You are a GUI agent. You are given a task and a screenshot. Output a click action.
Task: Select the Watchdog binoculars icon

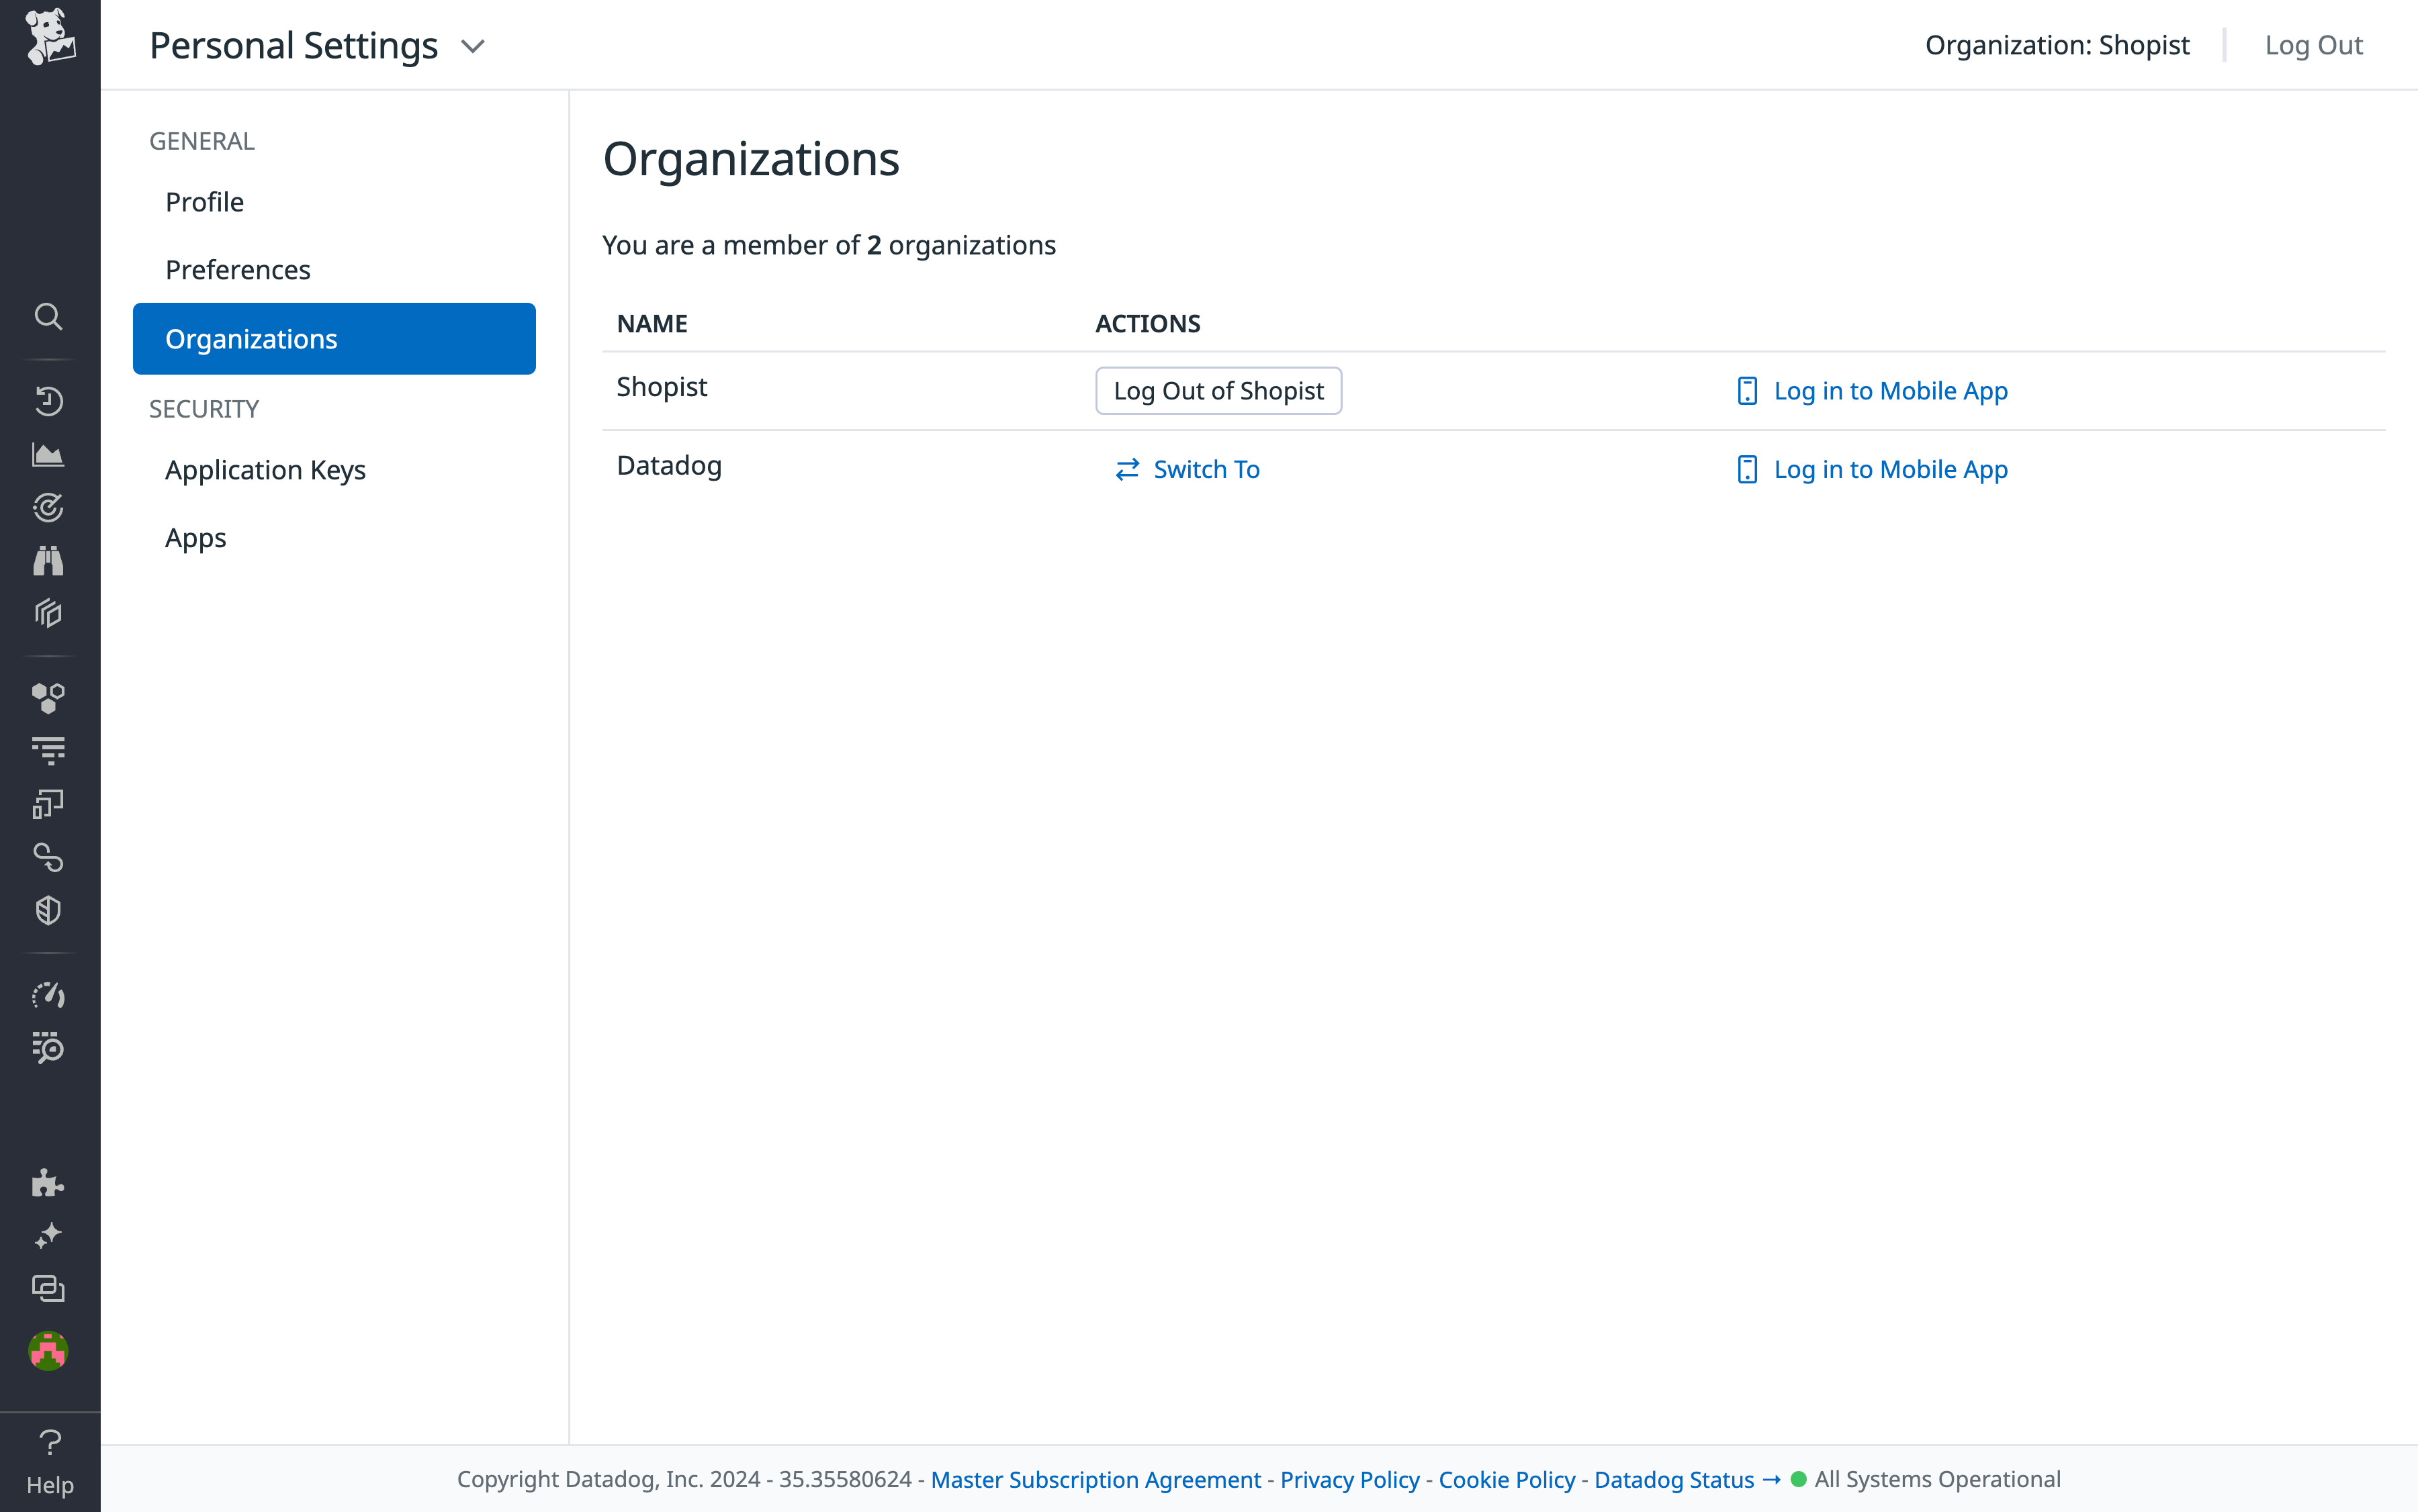(48, 559)
